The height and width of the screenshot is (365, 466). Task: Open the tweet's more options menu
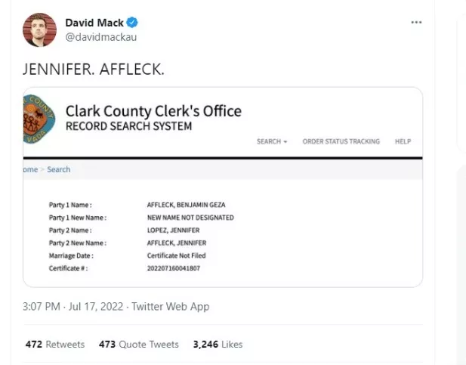[x=416, y=23]
